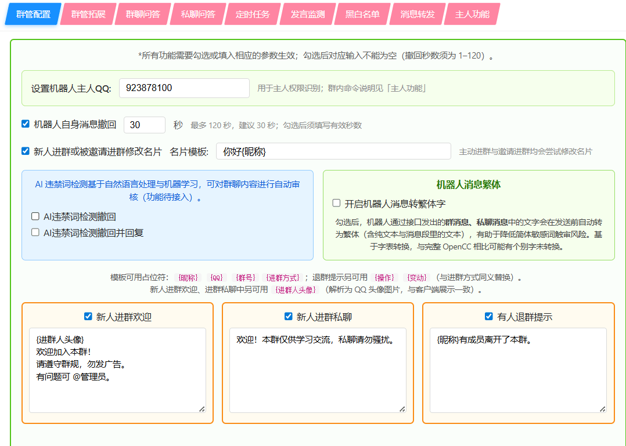Screen dimensions: 626x446
Task: Open the 定时任务 tab
Action: tap(252, 14)
